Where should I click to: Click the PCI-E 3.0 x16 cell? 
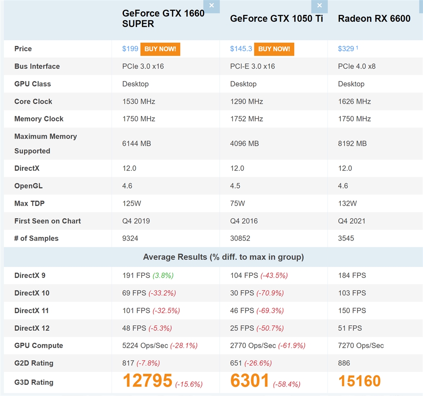(x=252, y=66)
